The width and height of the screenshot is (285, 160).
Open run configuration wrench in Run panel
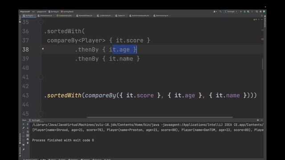point(24,128)
